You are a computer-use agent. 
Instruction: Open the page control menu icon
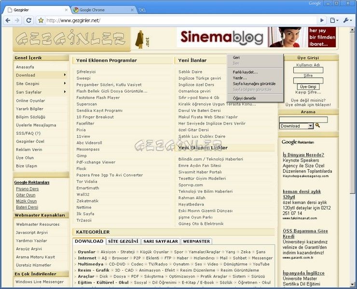tap(334, 20)
